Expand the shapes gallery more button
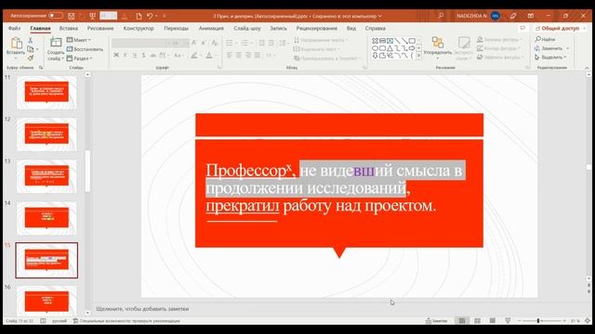The image size is (595, 334). click(x=419, y=56)
